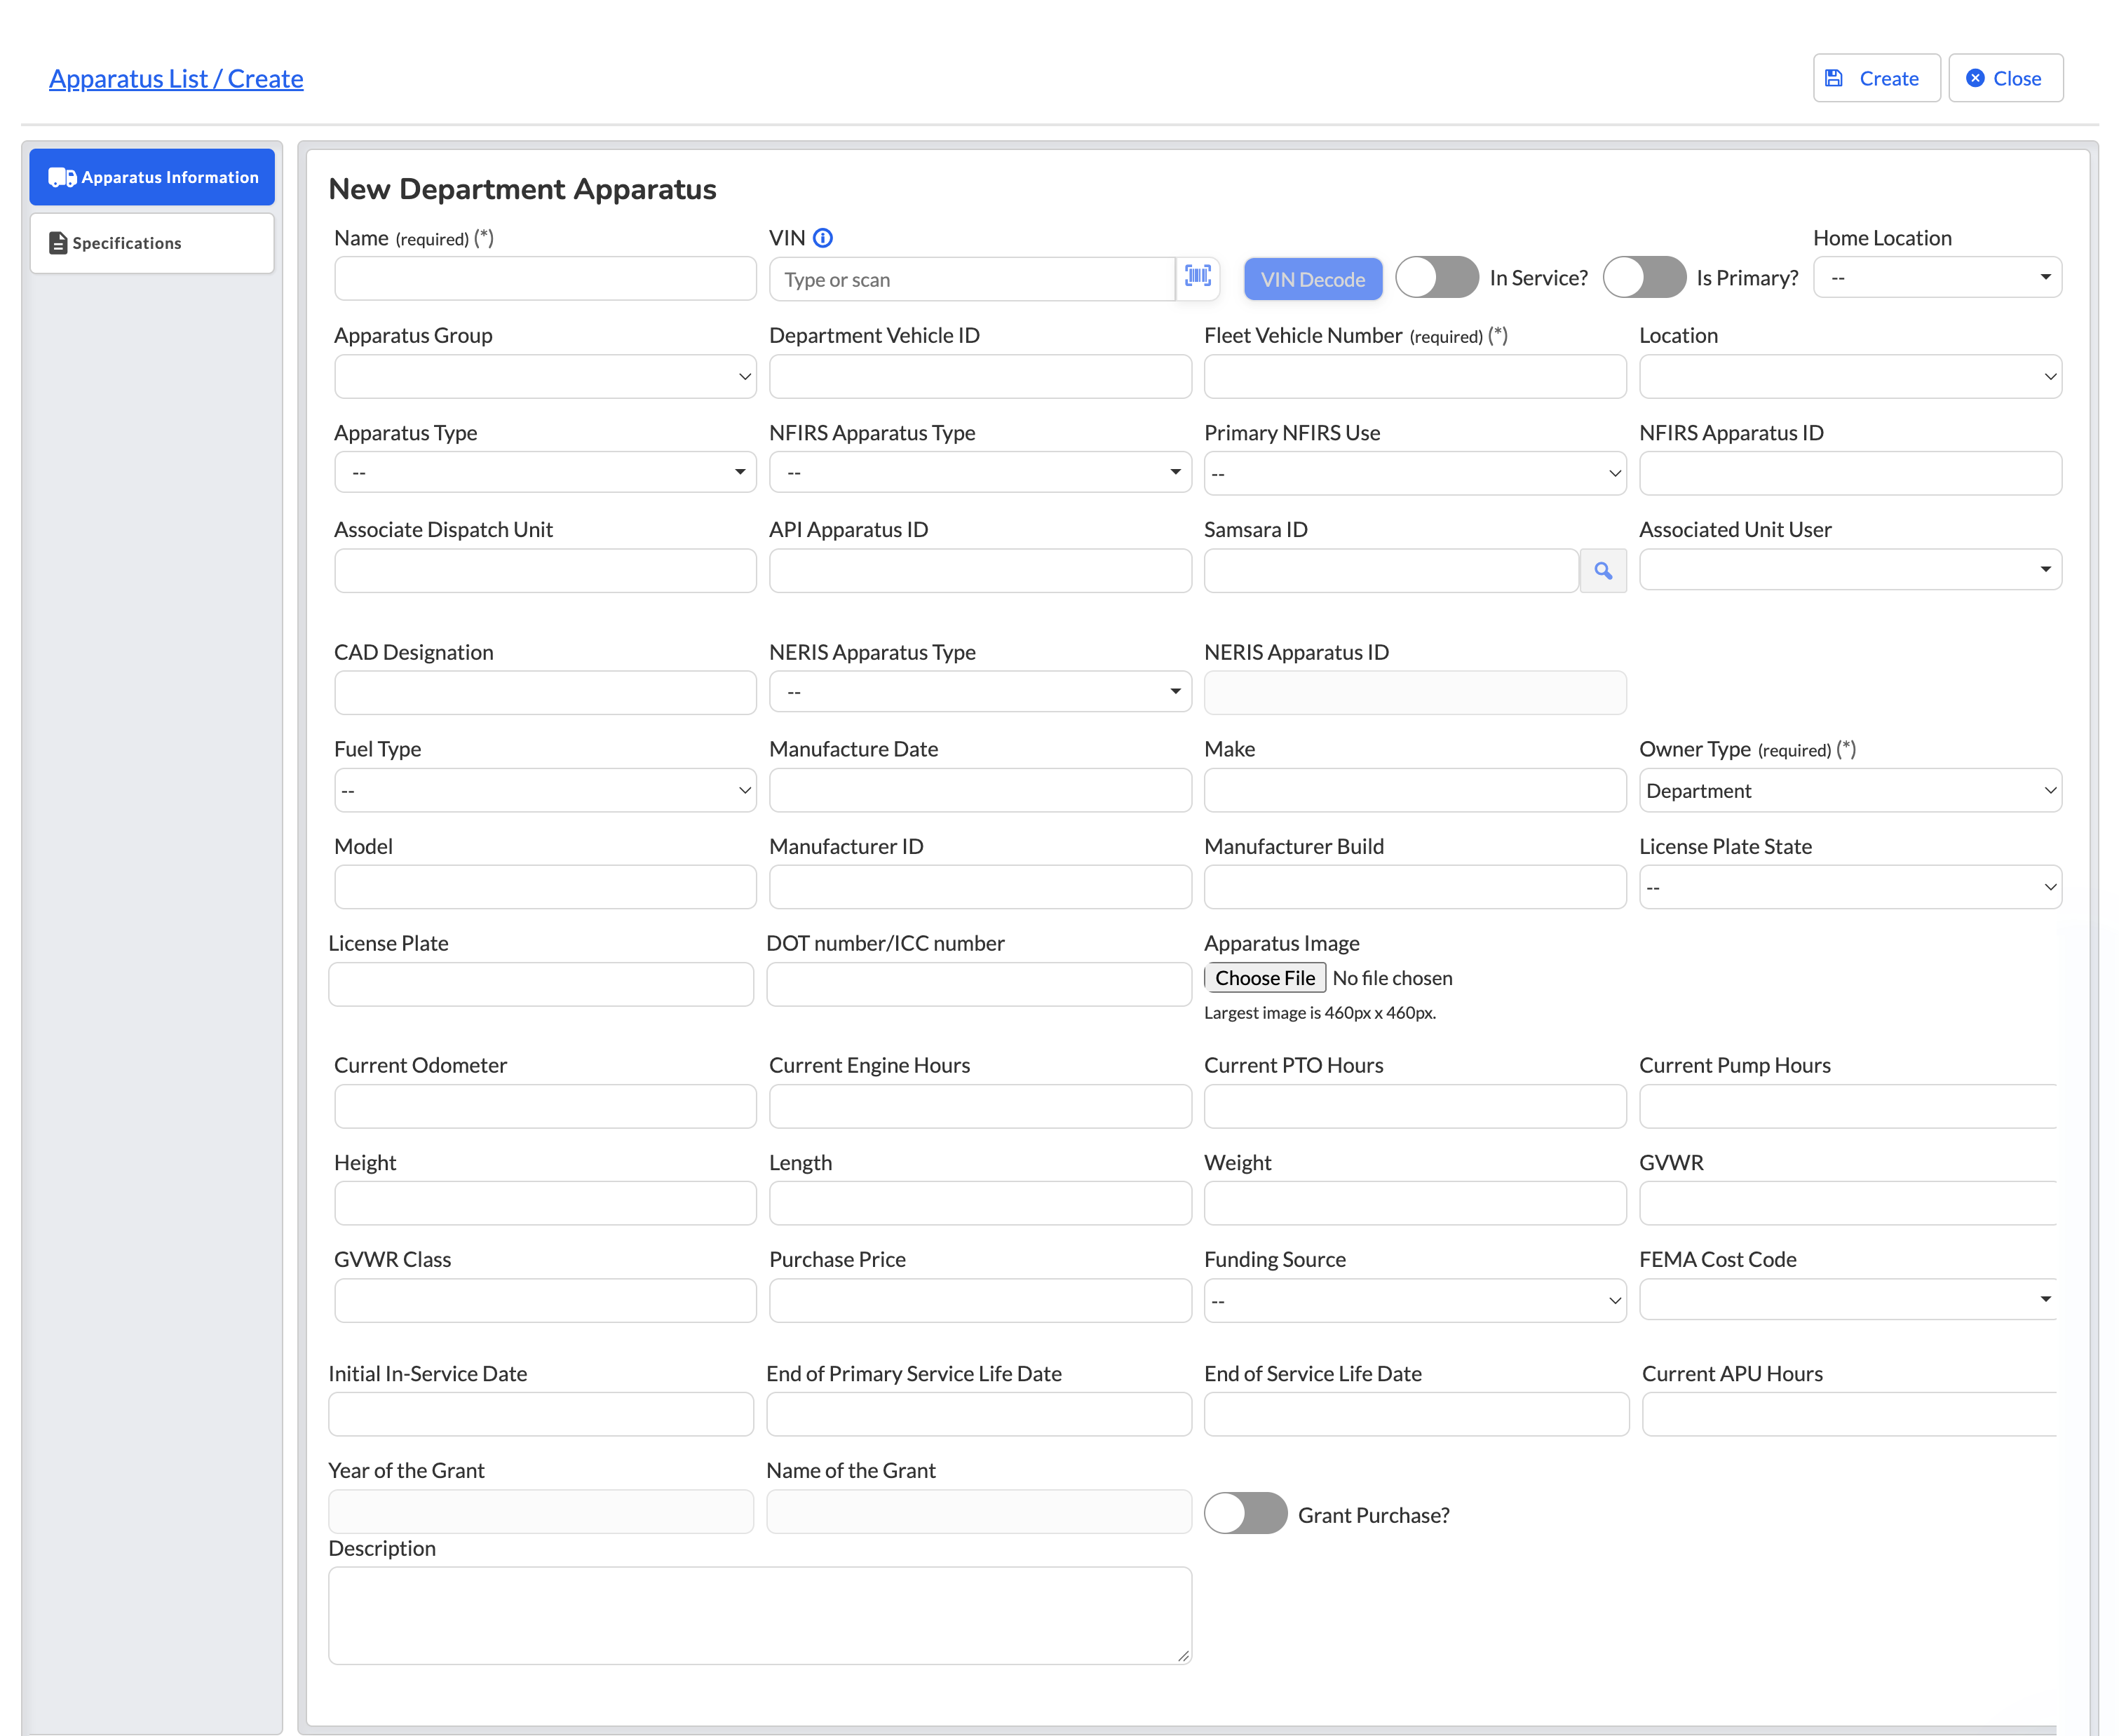Open the NERIS Apparatus Type dropdown
Screen dimensions: 2119x1736
(x=979, y=691)
